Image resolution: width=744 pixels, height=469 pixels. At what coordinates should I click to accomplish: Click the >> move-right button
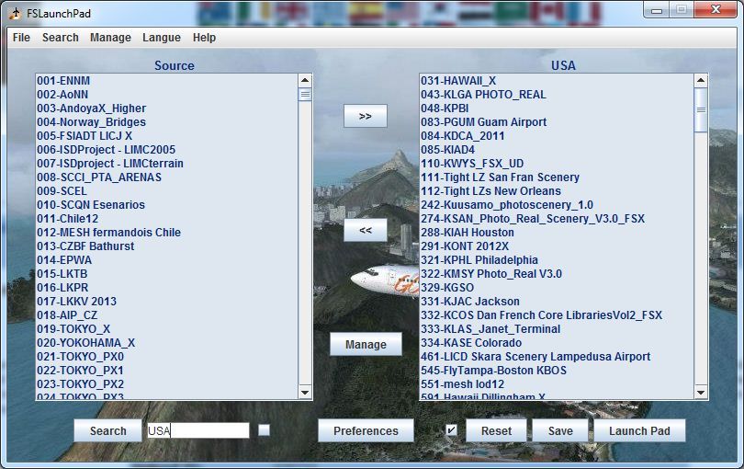pos(366,116)
